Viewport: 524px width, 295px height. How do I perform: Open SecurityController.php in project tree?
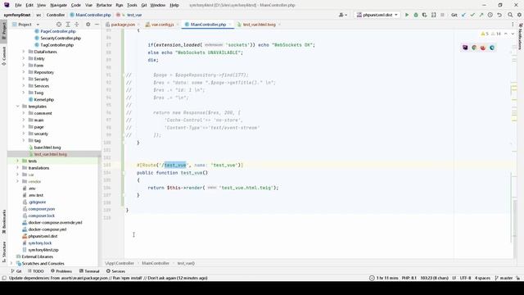[x=61, y=39]
